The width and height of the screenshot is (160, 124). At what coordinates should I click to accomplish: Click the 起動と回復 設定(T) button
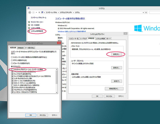(x=116, y=81)
